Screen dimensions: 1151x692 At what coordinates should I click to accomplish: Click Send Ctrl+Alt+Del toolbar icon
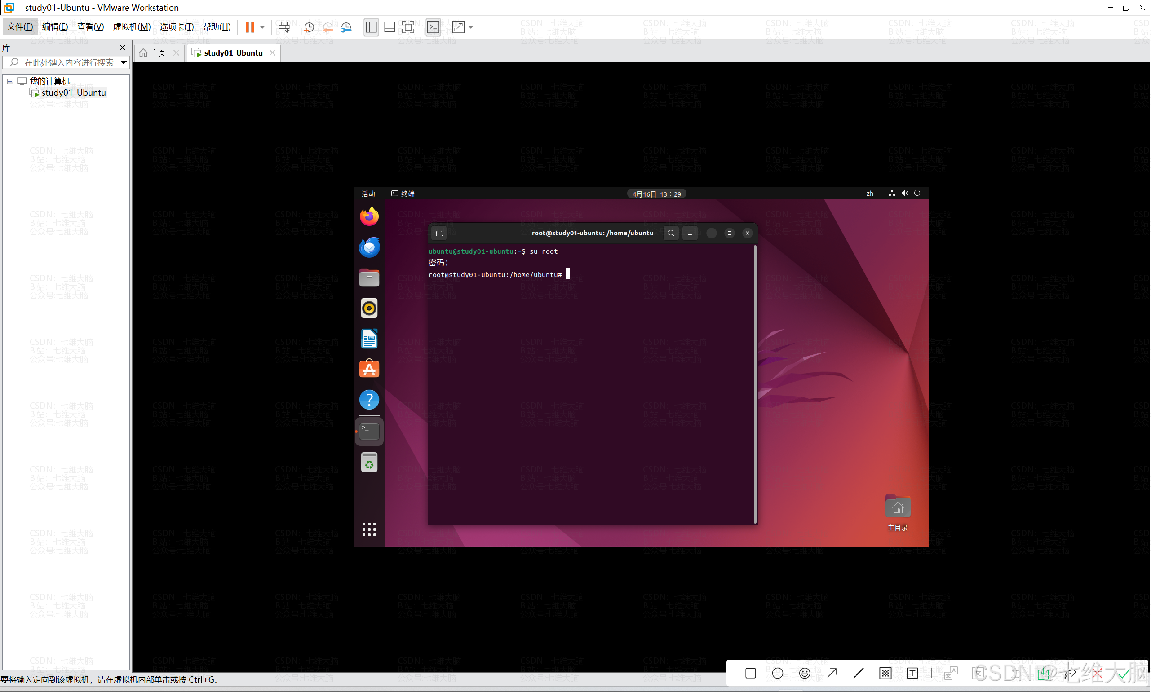[x=283, y=27]
